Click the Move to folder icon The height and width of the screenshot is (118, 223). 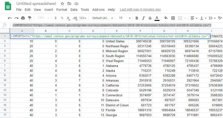pyautogui.click(x=69, y=4)
